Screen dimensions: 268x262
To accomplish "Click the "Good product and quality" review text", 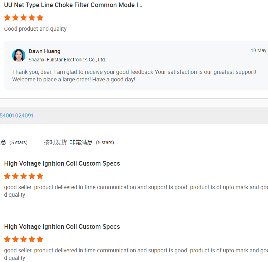I will tap(35, 29).
